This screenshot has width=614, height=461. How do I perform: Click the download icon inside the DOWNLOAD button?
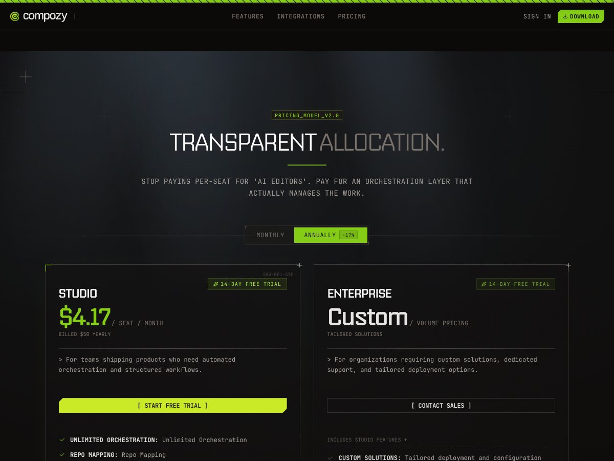click(565, 16)
